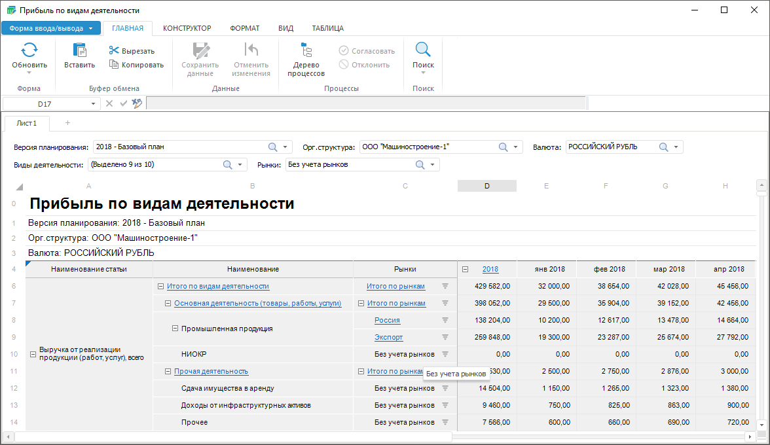Click the Россия link in the Рынки column

387,321
